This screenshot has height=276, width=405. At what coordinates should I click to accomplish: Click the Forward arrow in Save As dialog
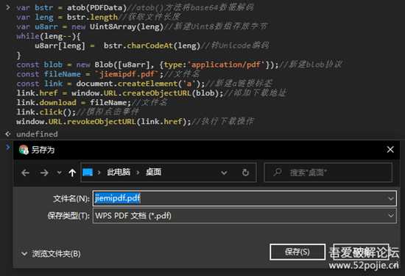(44, 172)
